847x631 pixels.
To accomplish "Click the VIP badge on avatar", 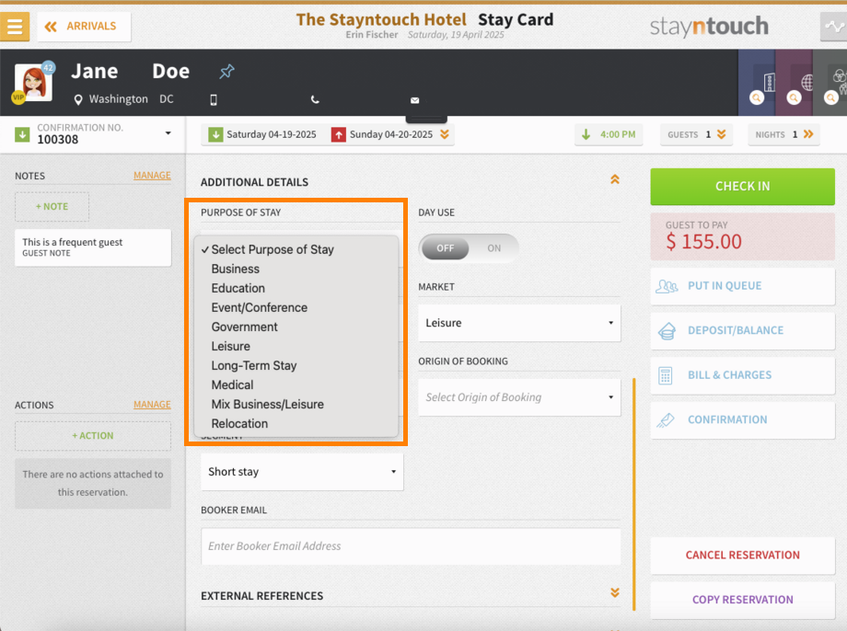I will (18, 98).
